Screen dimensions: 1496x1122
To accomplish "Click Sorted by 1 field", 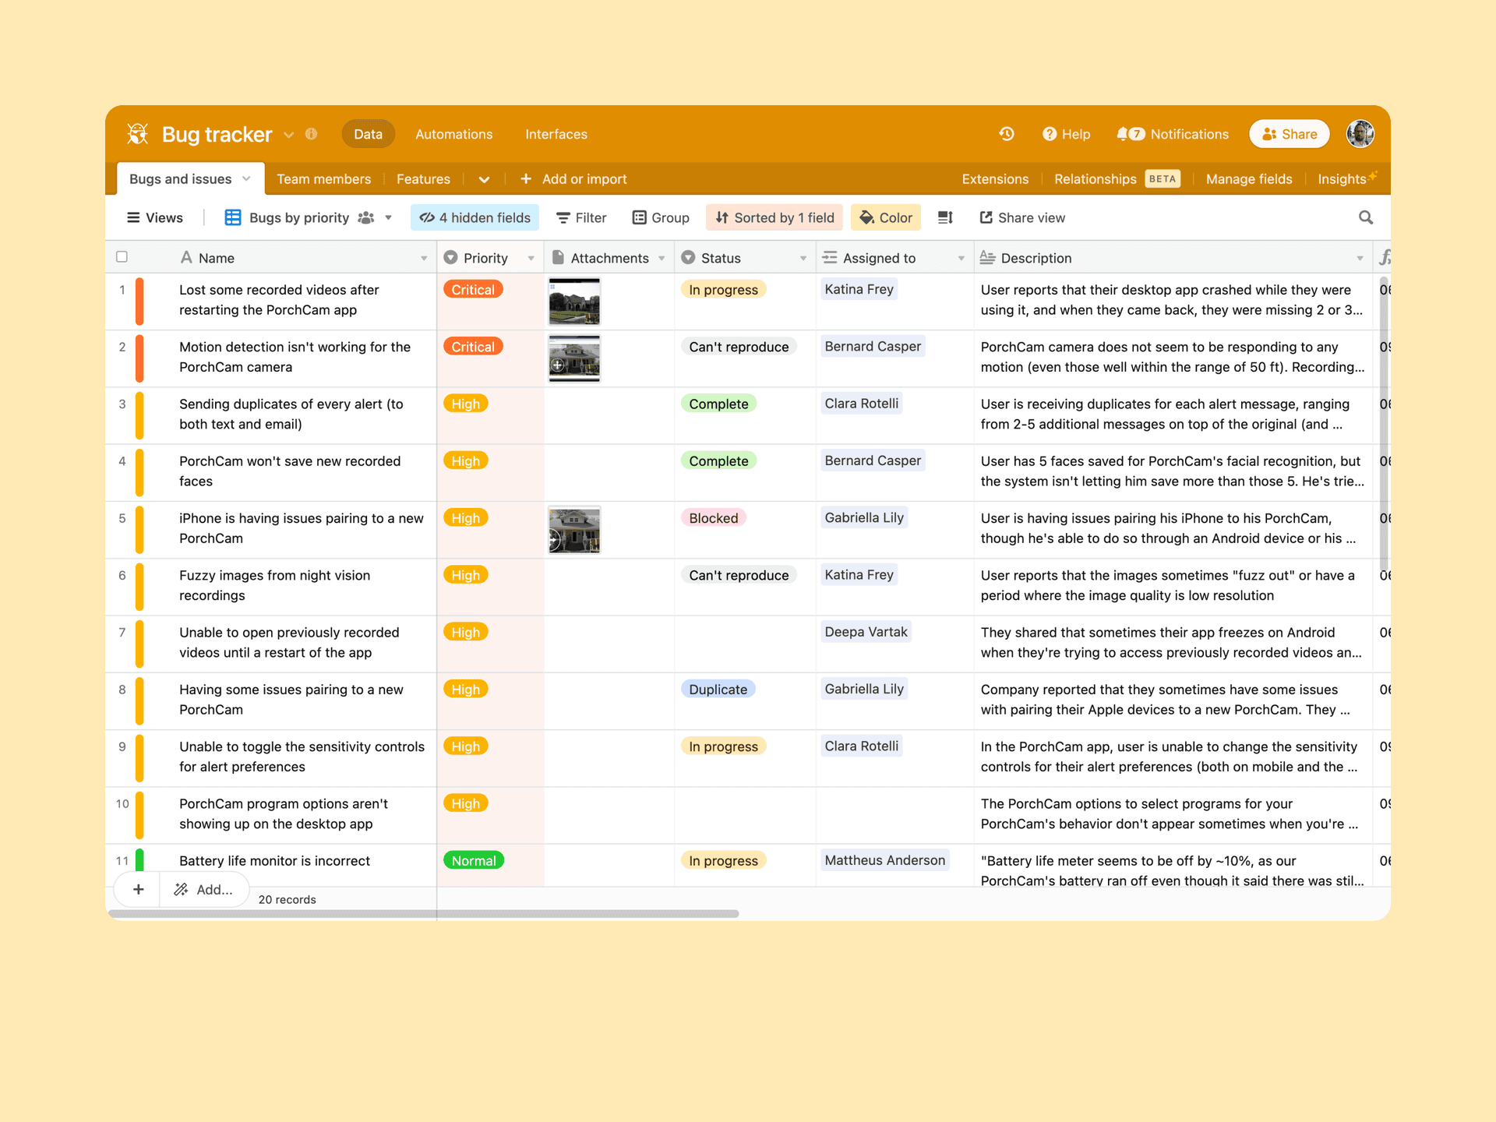I will coord(774,217).
